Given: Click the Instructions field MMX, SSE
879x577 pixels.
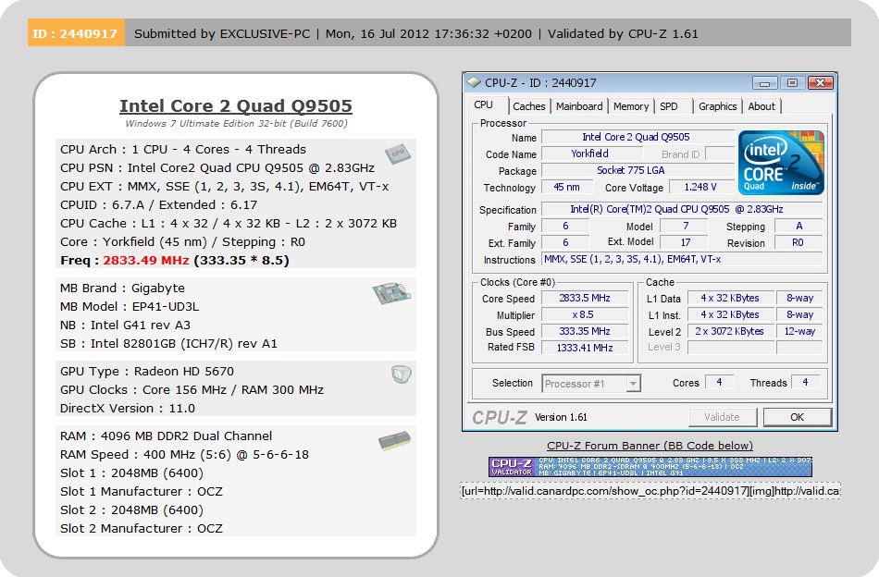Looking at the screenshot, I should [x=682, y=259].
